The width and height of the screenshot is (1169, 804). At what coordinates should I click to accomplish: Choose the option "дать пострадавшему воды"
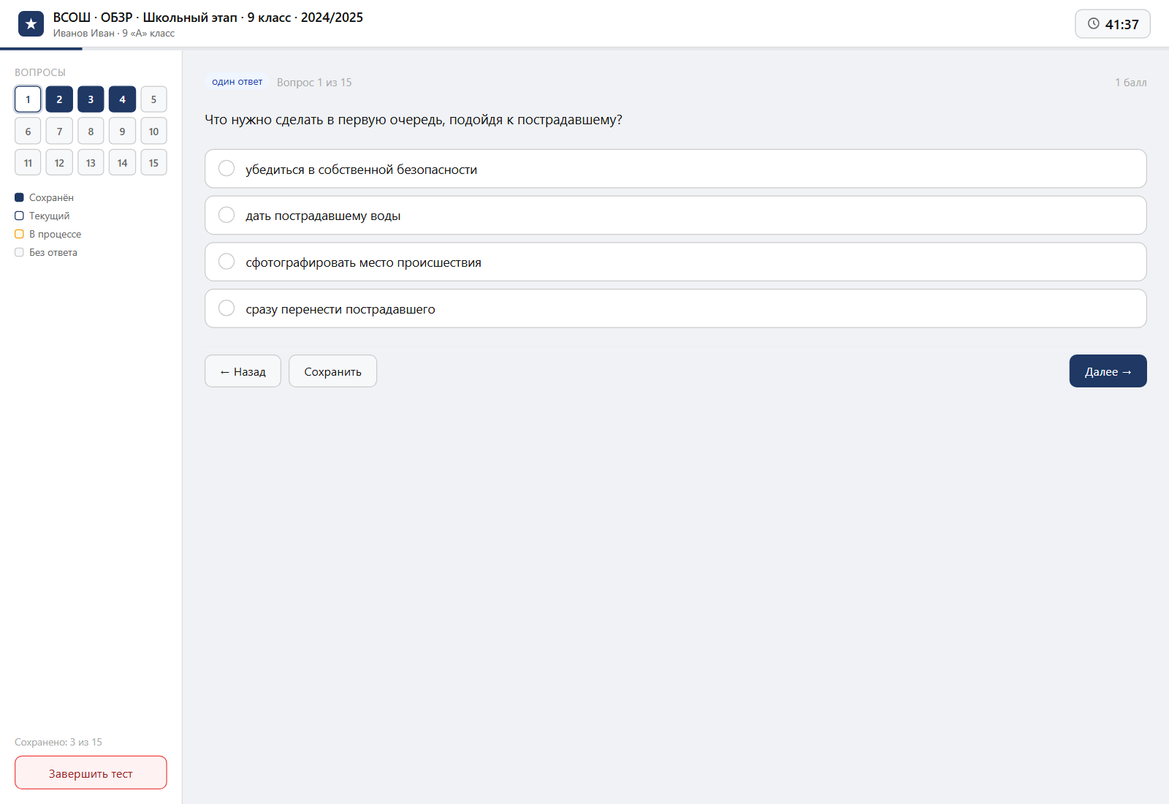coord(676,216)
